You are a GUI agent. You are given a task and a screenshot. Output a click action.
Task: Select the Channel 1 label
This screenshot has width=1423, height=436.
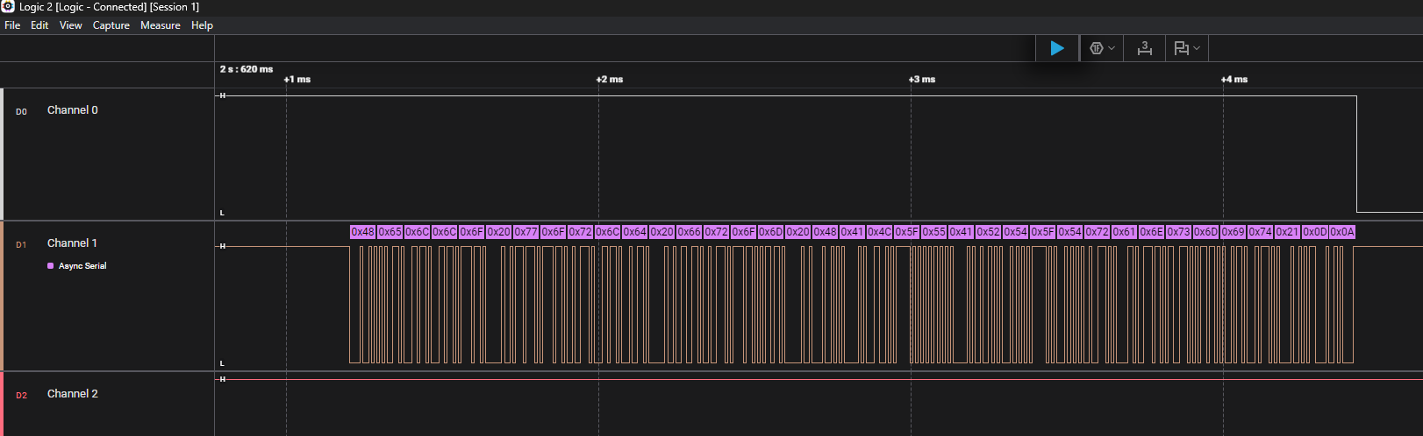click(72, 243)
